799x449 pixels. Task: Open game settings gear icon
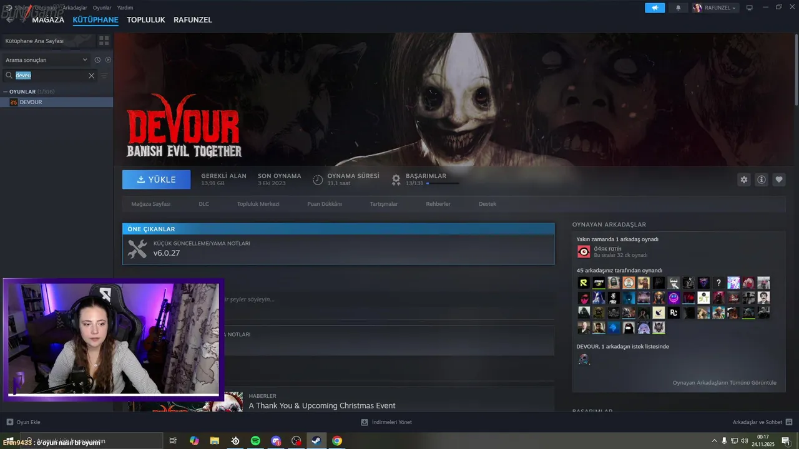744,180
